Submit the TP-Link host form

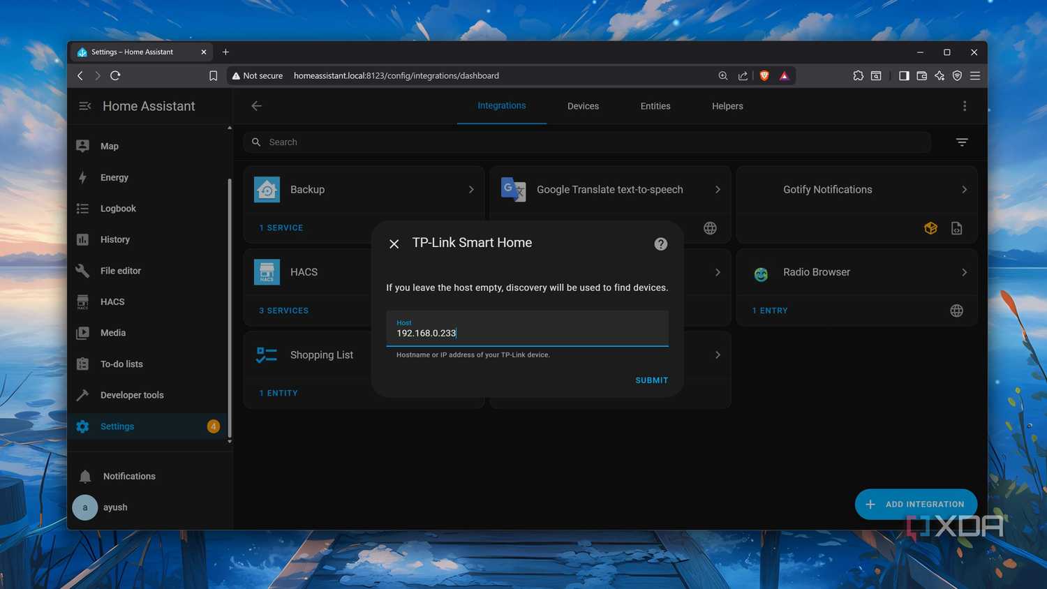651,380
